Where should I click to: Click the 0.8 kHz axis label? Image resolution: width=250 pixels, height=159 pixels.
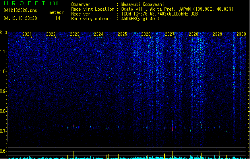coord(4,111)
